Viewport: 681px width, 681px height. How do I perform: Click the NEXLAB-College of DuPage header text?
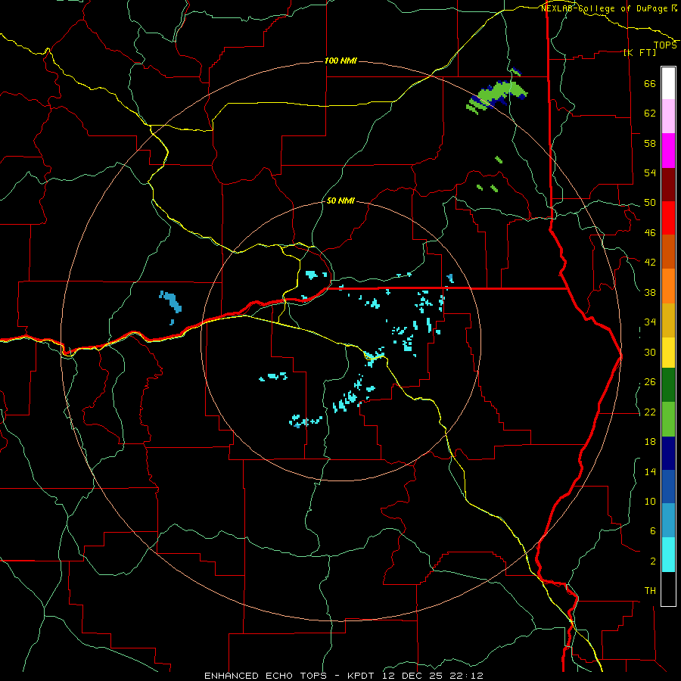[604, 8]
